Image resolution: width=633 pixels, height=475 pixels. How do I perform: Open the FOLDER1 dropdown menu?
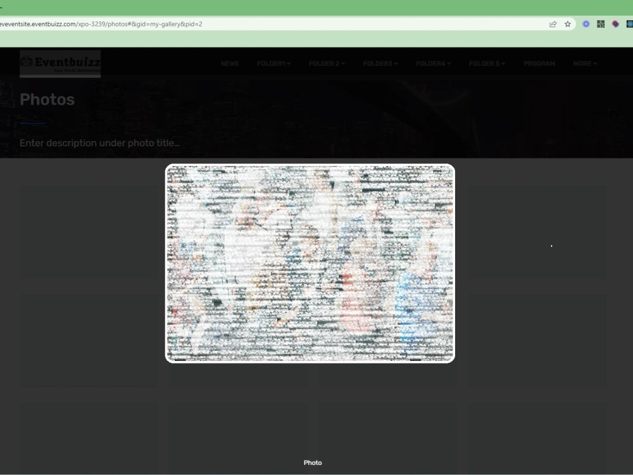click(273, 63)
